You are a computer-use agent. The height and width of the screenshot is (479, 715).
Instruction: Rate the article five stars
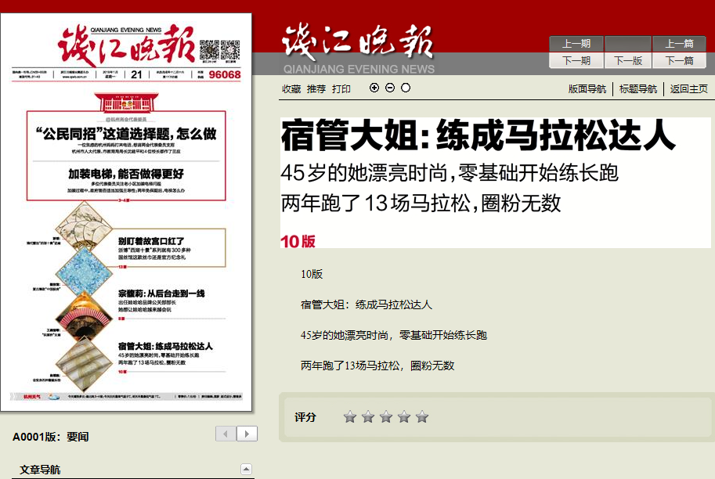[x=422, y=417]
